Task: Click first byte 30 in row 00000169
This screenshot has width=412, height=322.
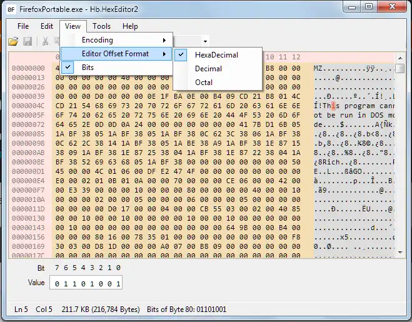Action: point(59,246)
